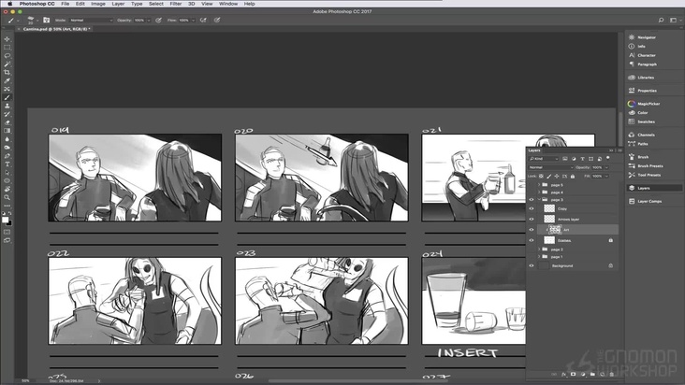Image resolution: width=685 pixels, height=385 pixels.
Task: Toggle pressure for size in options bar
Action: (217, 20)
